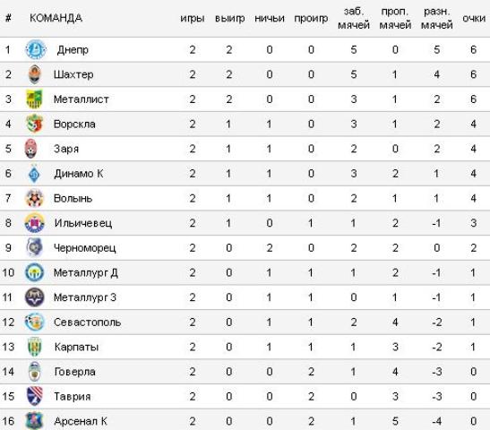Click the Металлург З team emblem
The width and height of the screenshot is (490, 430).
[34, 297]
